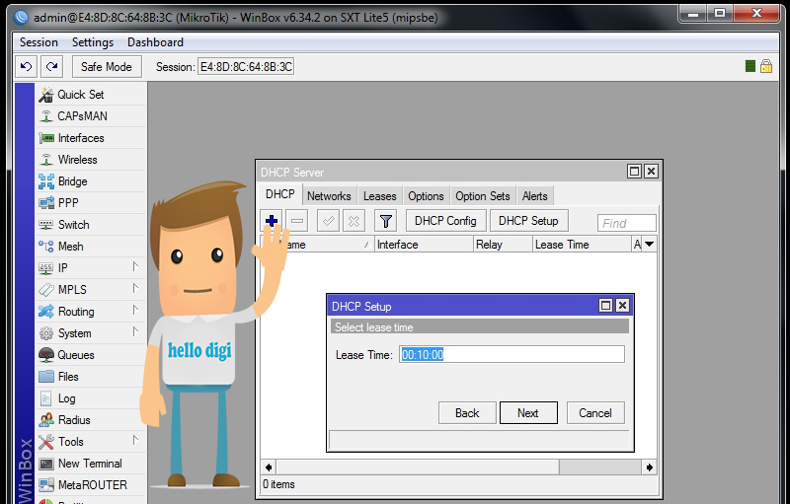Click the disable cross button in DHCP Server

(354, 221)
